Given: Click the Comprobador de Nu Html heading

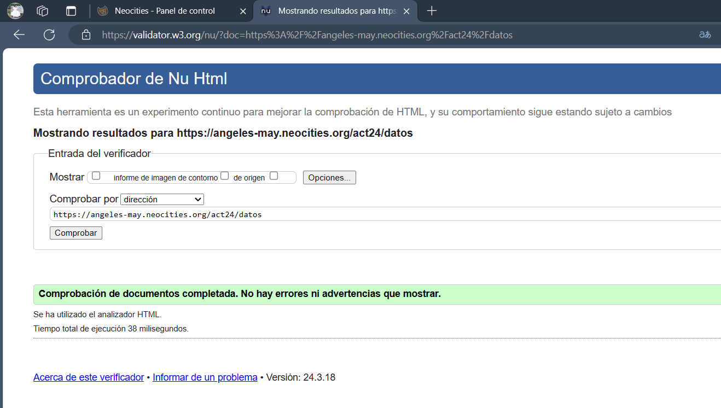Looking at the screenshot, I should 134,79.
